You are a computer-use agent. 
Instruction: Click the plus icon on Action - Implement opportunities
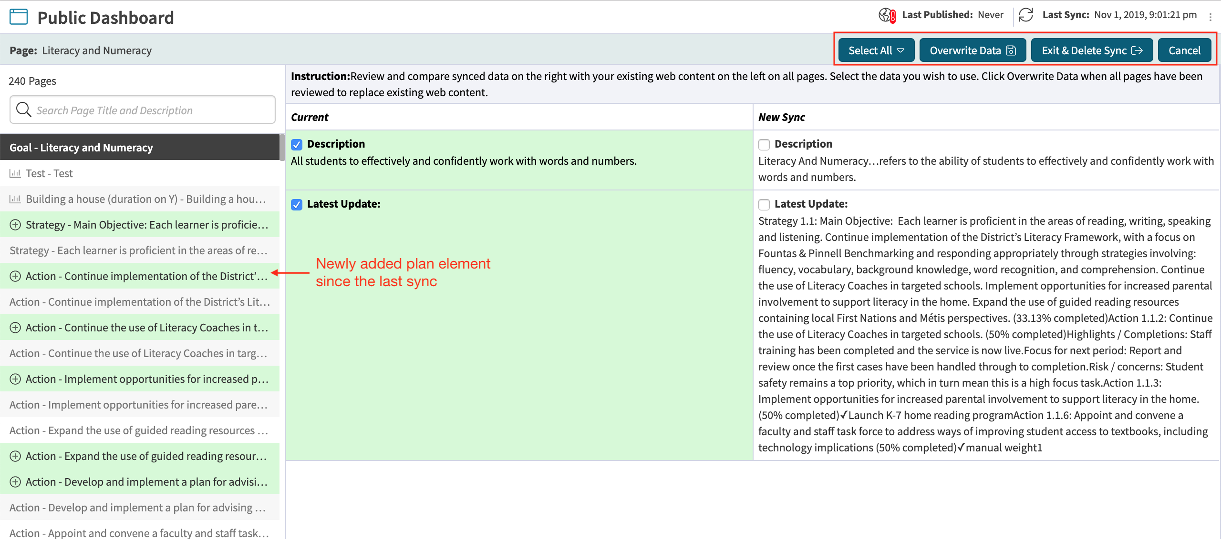[x=15, y=379]
